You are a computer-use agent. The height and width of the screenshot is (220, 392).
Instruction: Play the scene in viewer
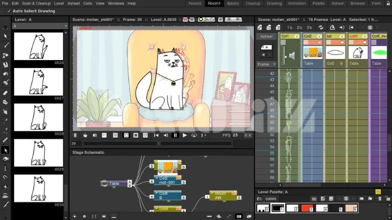click(x=185, y=135)
